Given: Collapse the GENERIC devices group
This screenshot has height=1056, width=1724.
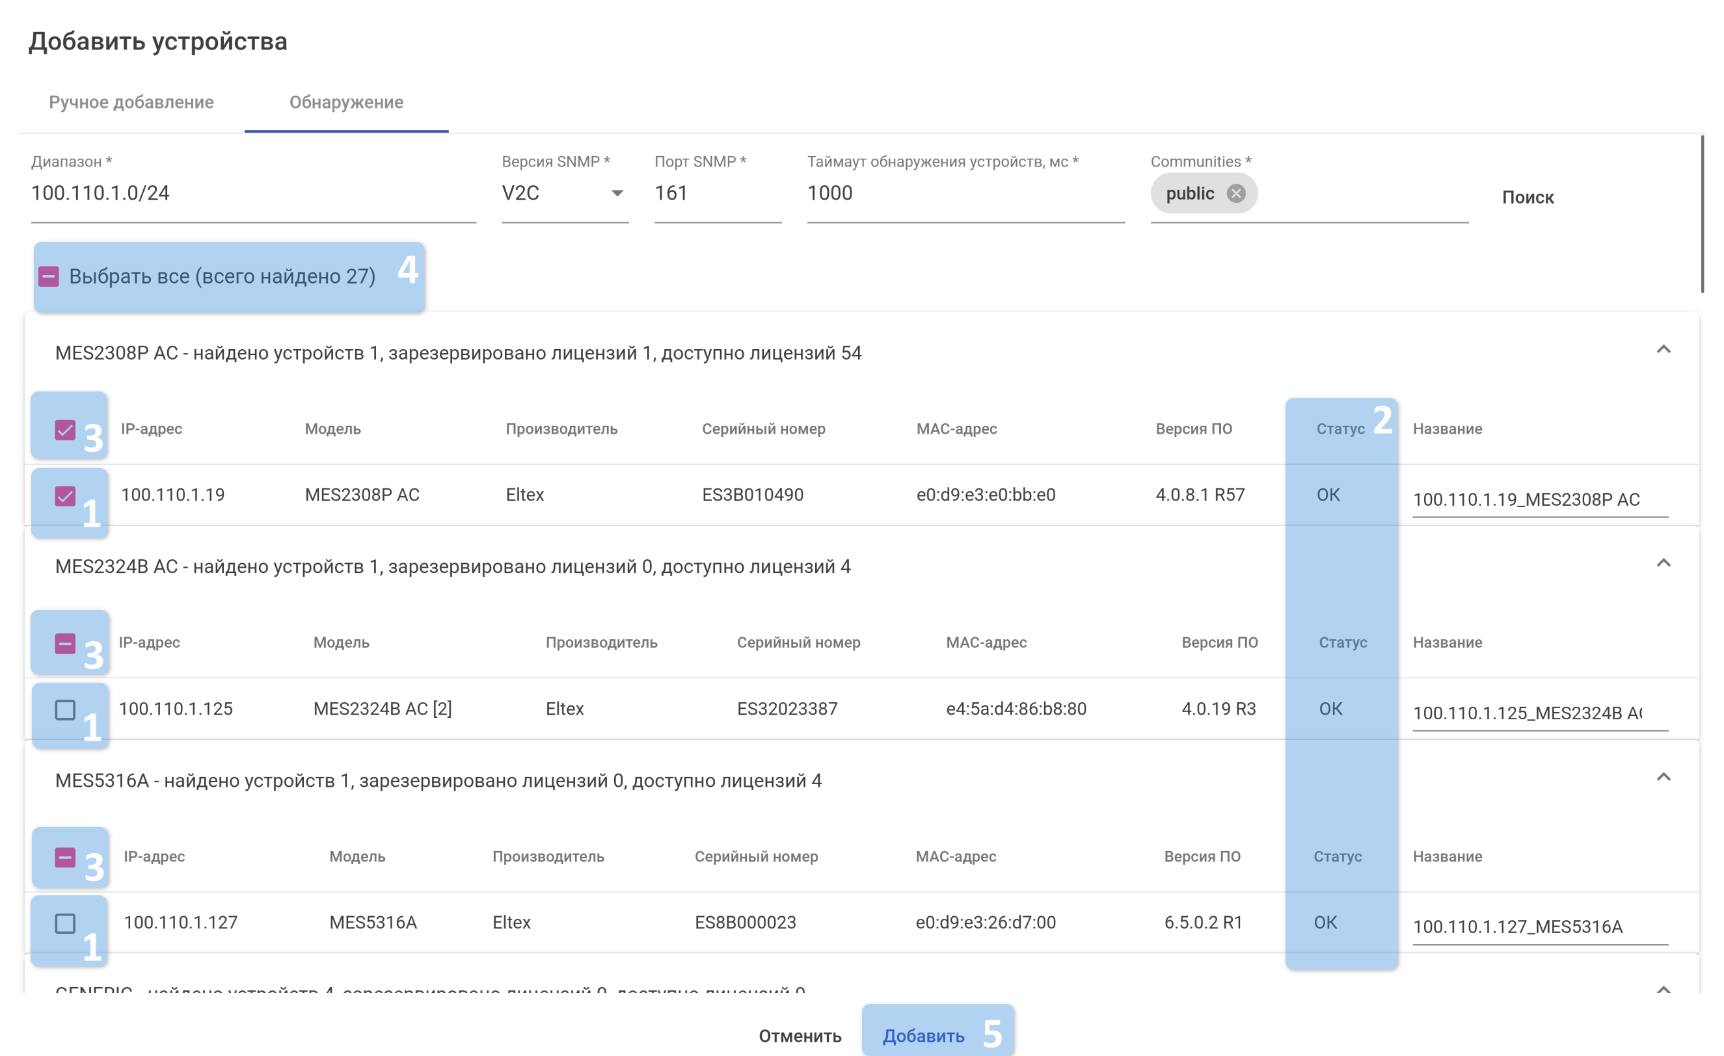Looking at the screenshot, I should coord(1663,988).
